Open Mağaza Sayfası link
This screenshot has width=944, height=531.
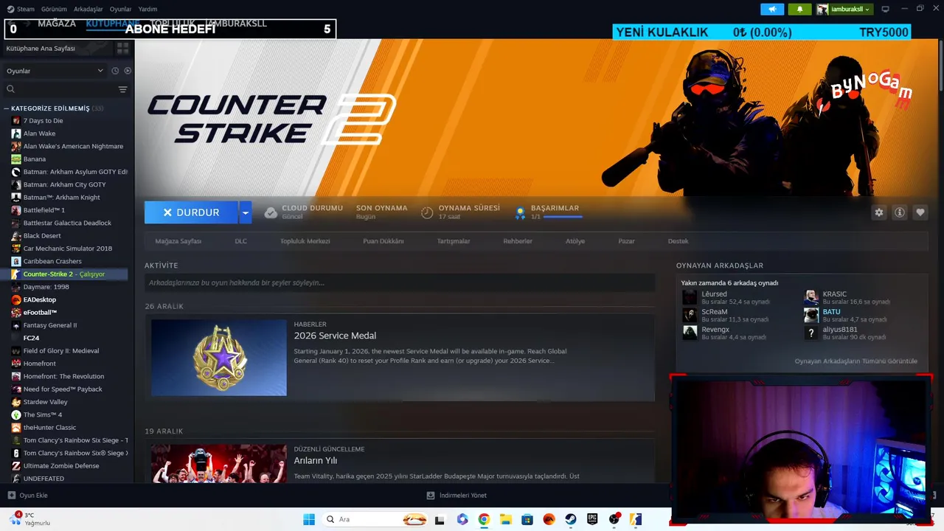(178, 241)
